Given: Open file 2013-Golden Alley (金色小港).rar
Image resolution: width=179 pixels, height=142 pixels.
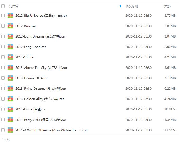Looking at the screenshot, I should coord(40,99).
